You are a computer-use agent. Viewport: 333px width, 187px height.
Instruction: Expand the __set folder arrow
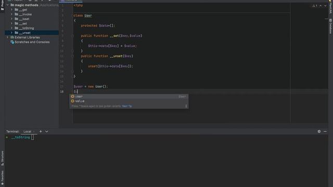11,23
